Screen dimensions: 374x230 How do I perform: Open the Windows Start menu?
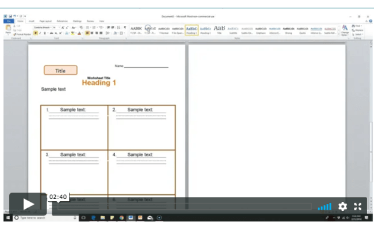(x=8, y=217)
